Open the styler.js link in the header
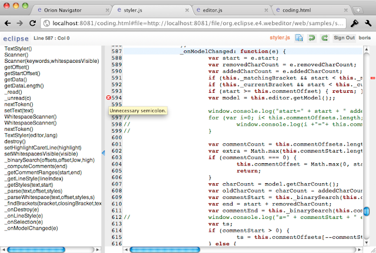The image size is (376, 253). coord(280,38)
